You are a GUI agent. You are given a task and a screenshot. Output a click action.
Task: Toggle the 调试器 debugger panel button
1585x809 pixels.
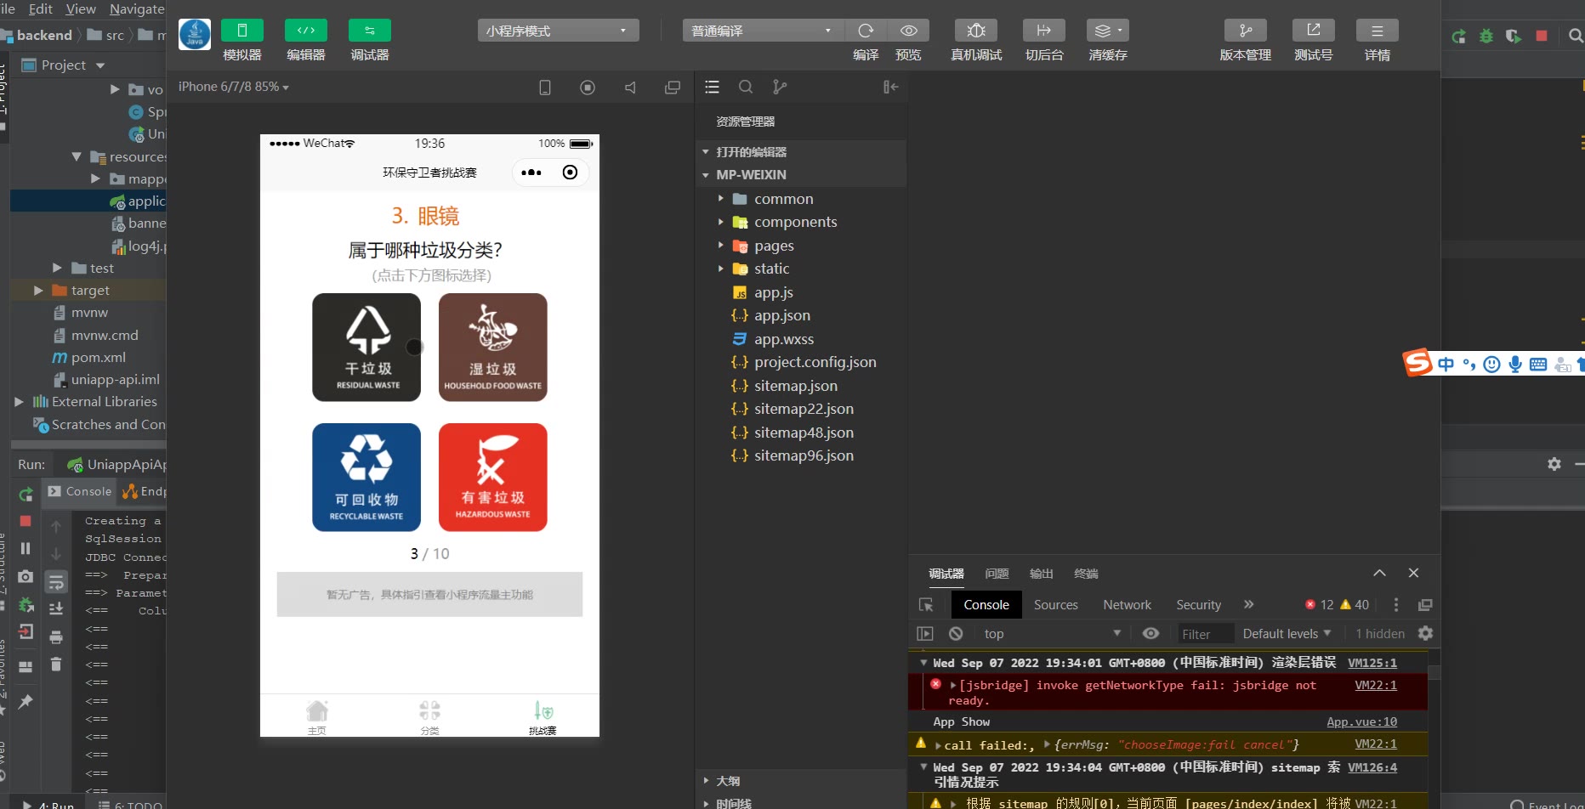pyautogui.click(x=369, y=31)
